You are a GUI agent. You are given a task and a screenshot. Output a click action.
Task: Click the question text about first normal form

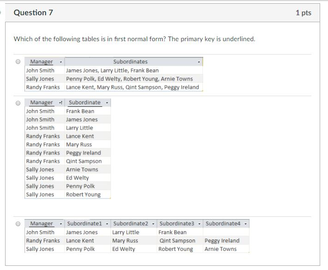point(134,39)
